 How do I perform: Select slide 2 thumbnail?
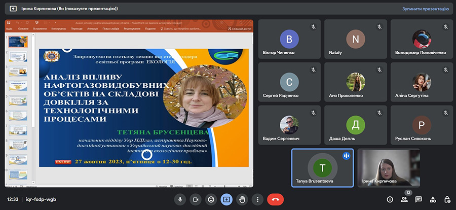[x=18, y=56]
